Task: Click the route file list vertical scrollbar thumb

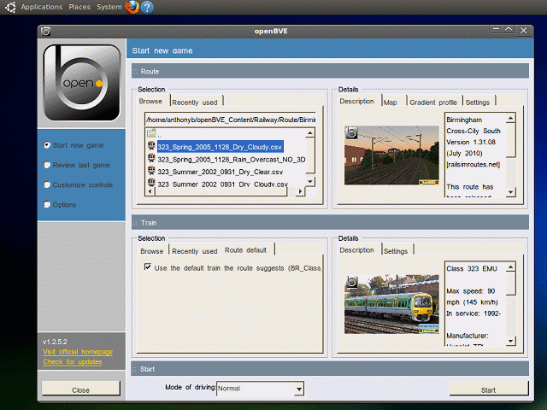Action: point(309,155)
